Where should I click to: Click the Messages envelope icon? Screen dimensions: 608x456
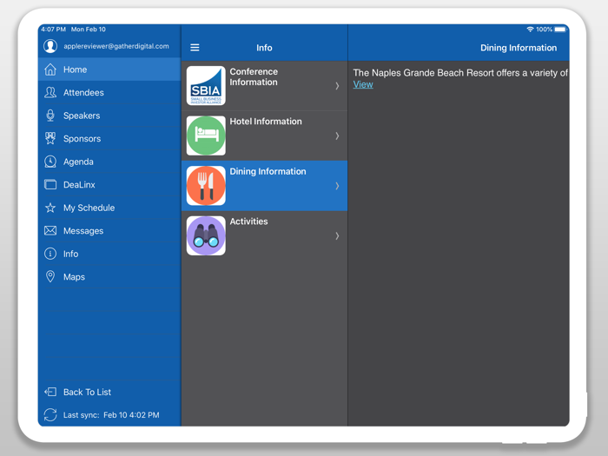point(50,231)
